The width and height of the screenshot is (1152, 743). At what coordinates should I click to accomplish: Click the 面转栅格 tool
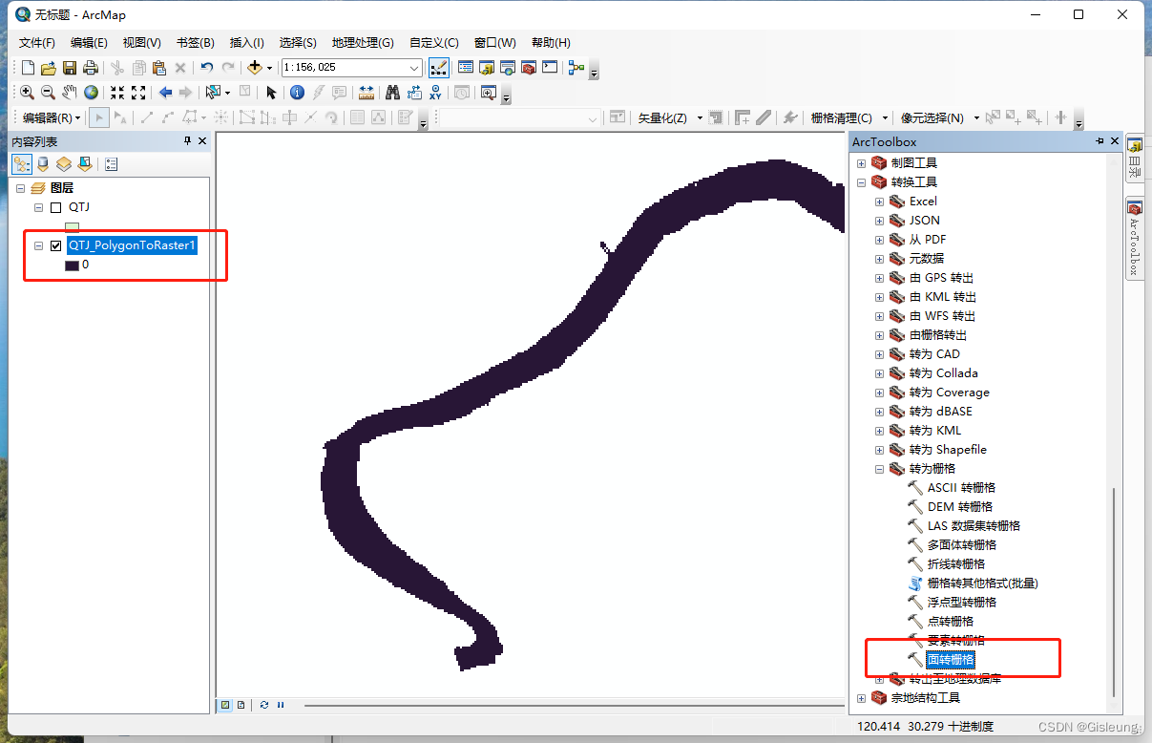pyautogui.click(x=950, y=660)
